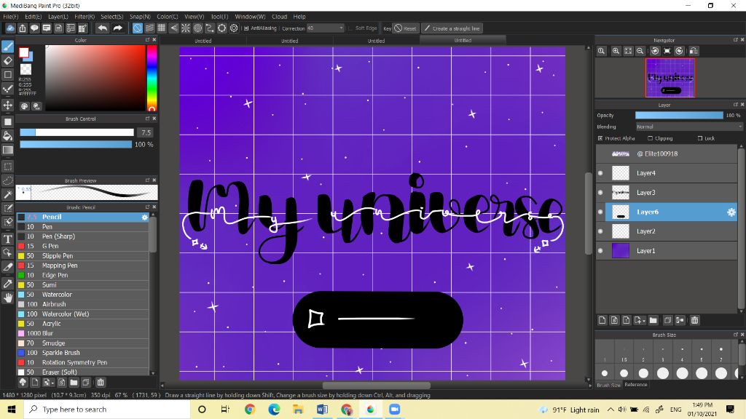Click the Reset button in toolbar

coord(405,28)
